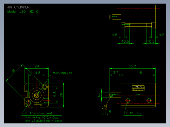The width and height of the screenshot is (170, 127).
Task: Select the CHELIC nameplate on cylinder body
Action: [x=138, y=88]
